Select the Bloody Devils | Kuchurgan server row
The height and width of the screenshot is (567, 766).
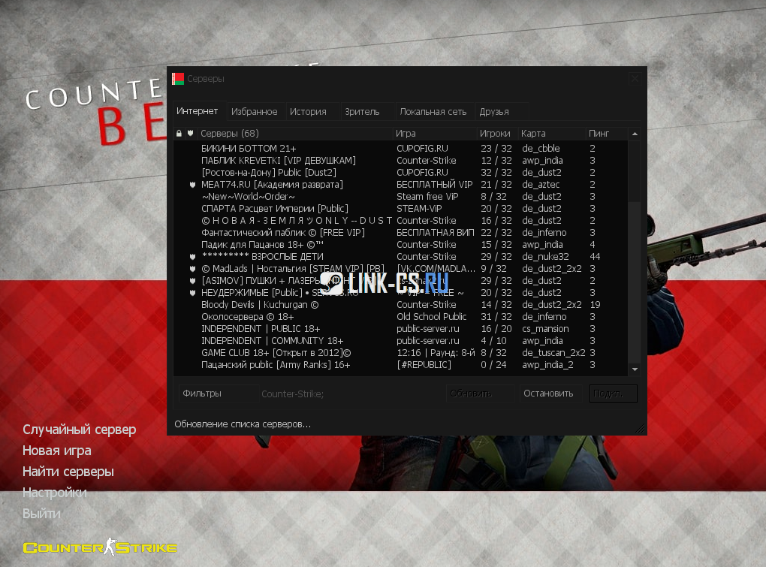[260, 305]
